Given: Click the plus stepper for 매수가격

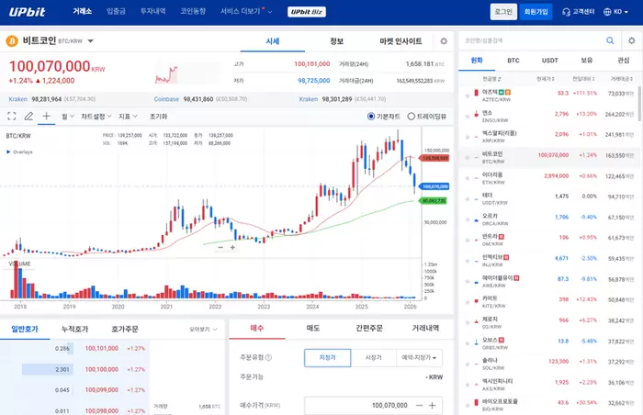Looking at the screenshot, I should click(432, 405).
